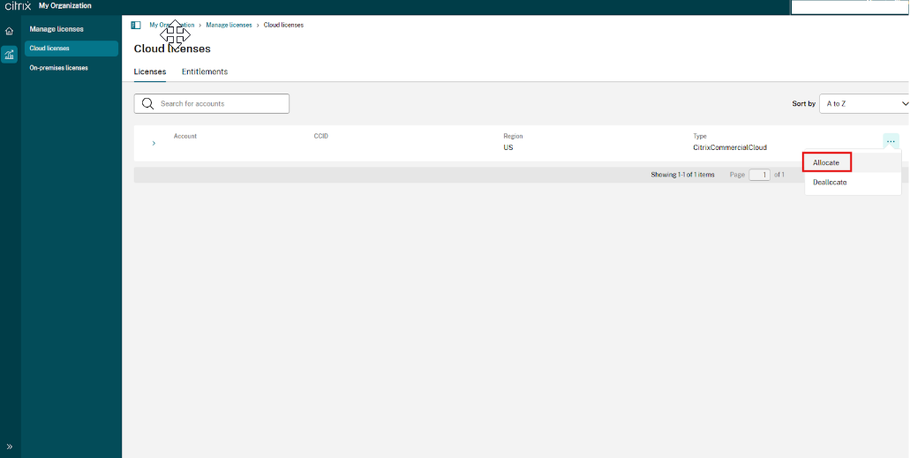
Task: Open the Home icon in sidebar
Action: point(10,32)
